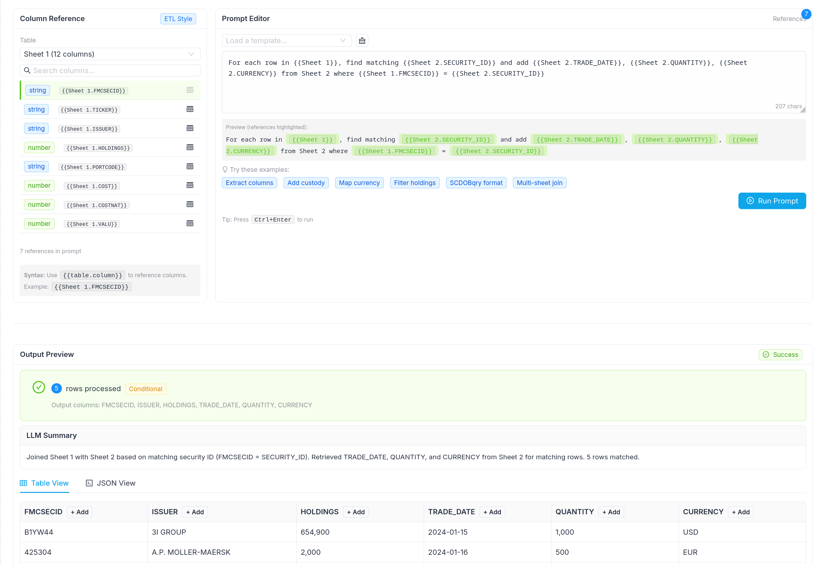Screen dimensions: 825x565
Task: Click table icon in COSTNAT column row
Action: click(x=190, y=204)
